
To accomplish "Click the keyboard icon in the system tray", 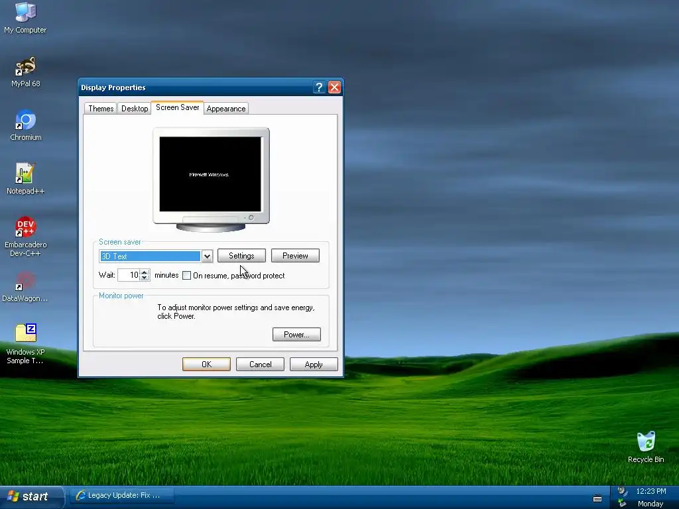I will click(x=597, y=498).
